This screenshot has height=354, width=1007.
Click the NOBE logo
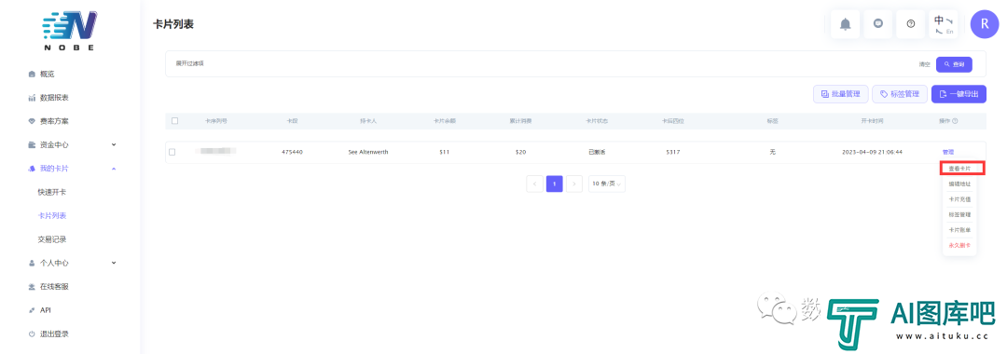pyautogui.click(x=69, y=31)
